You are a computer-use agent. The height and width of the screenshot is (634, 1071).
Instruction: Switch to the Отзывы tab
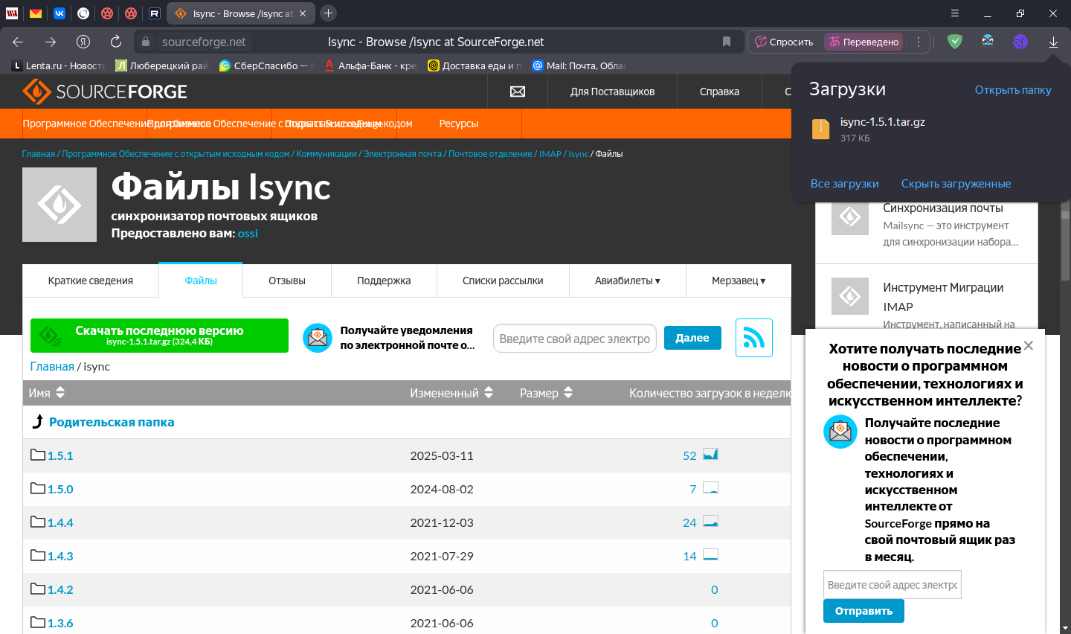(x=286, y=281)
